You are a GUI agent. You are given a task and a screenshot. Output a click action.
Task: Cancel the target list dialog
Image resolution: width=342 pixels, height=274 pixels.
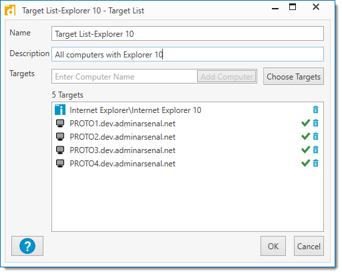click(x=309, y=246)
